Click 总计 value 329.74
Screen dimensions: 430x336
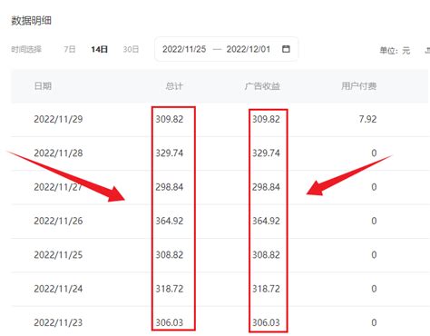coord(170,153)
